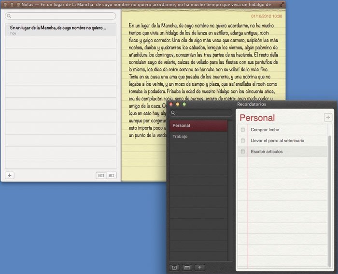
Task: Toggle fullscreen in Notas title bar
Action: [282, 4]
